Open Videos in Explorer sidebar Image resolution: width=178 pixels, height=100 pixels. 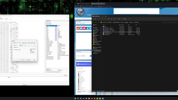(95, 38)
